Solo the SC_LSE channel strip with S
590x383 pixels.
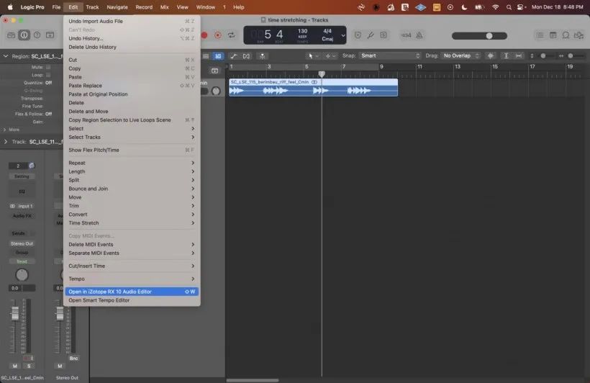click(x=29, y=366)
